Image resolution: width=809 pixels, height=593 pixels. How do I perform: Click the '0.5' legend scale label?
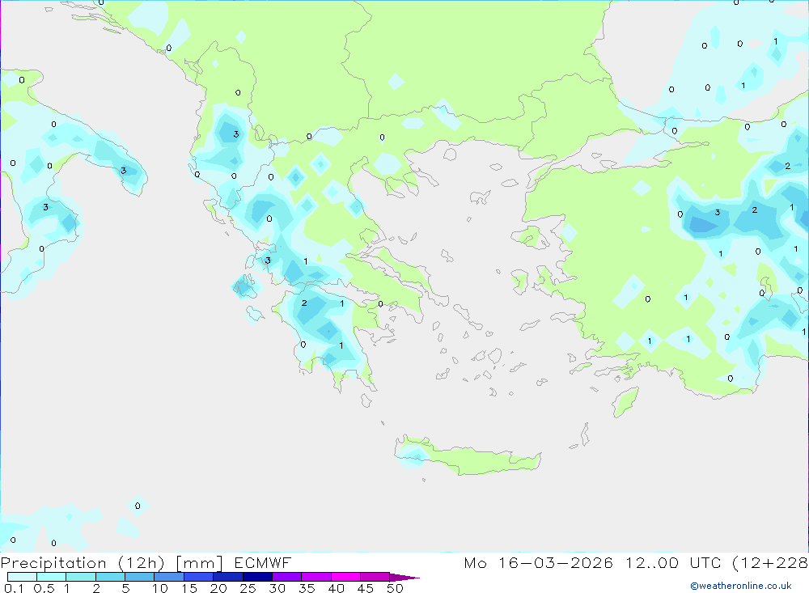(x=44, y=588)
